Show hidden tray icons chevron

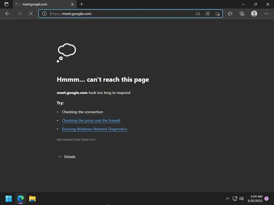pyautogui.click(x=227, y=199)
